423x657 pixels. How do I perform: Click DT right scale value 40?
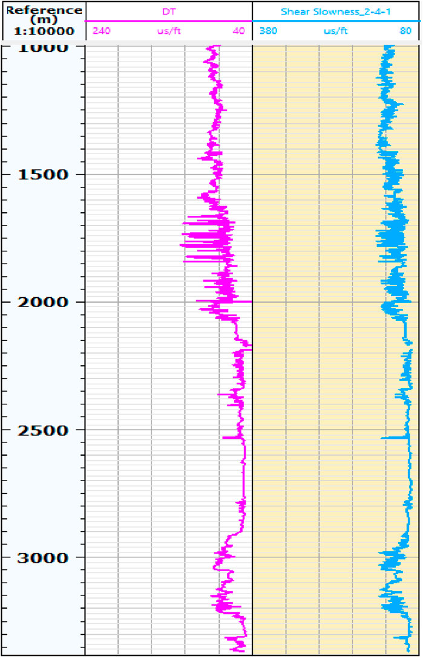coord(238,31)
